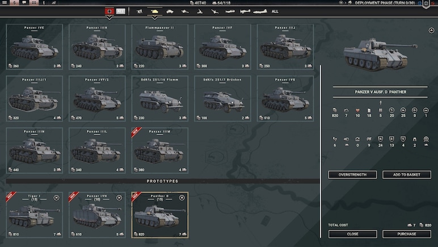438x247 pixels.
Task: Select the SdKfz 251/7 Brücken card
Action: click(x=222, y=99)
